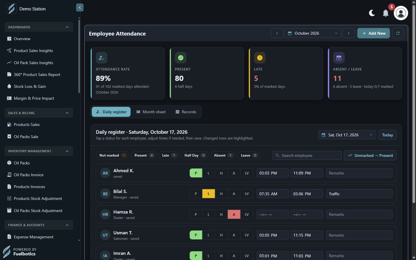Screen dimensions: 416x260
Task: Click the refresh attendance icon
Action: click(x=398, y=33)
